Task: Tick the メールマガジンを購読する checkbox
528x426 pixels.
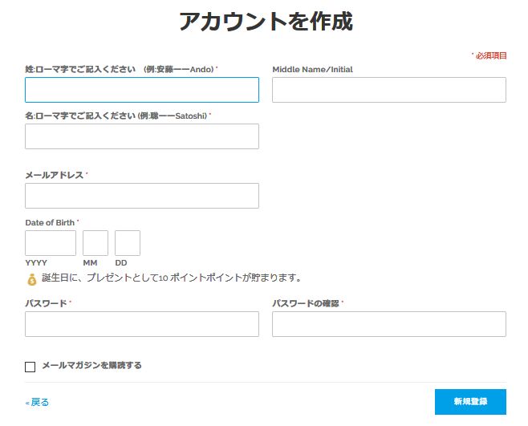Action: pos(30,367)
